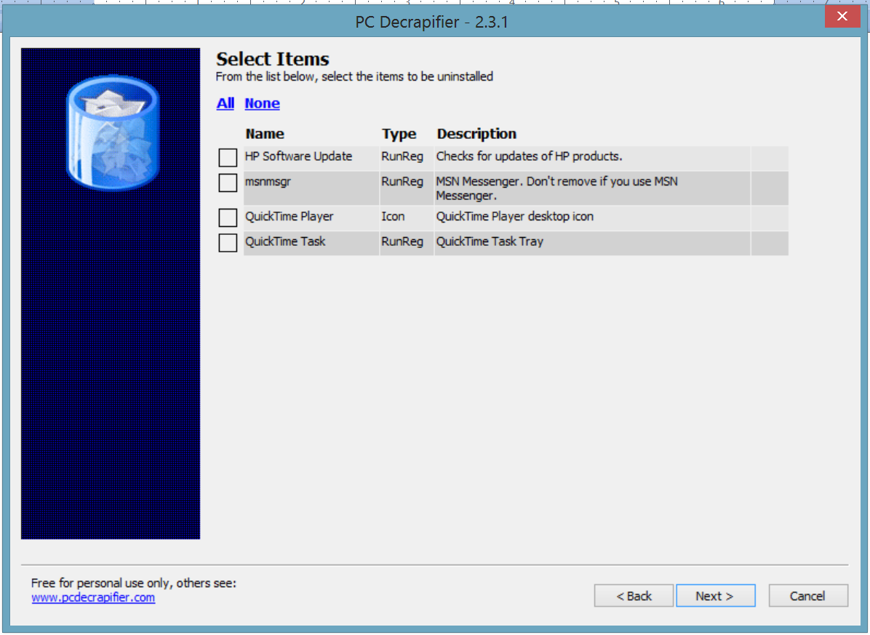Click the None link to deselect items

point(263,104)
